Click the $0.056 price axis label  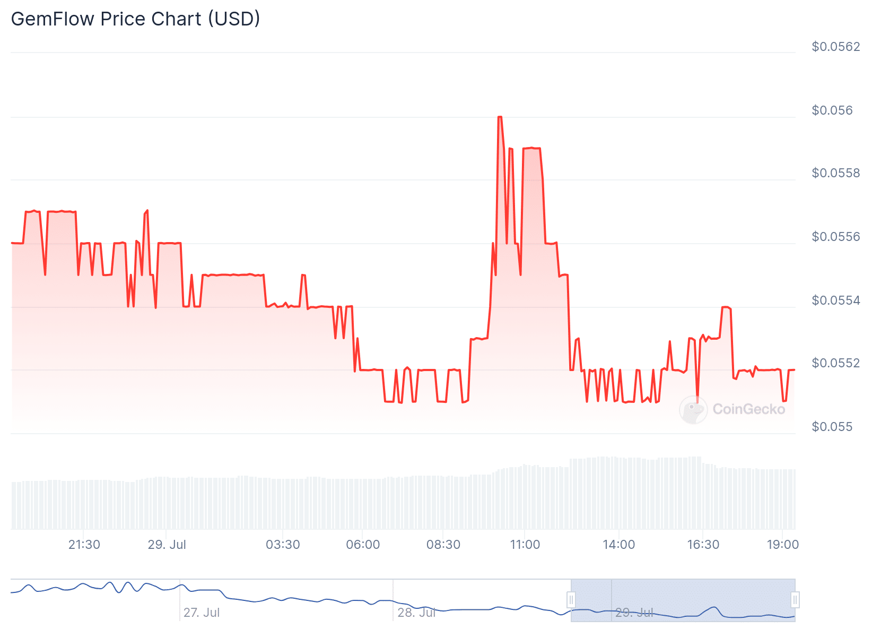click(x=832, y=110)
